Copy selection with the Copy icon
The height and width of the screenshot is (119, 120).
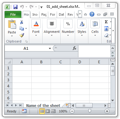pos(21,28)
